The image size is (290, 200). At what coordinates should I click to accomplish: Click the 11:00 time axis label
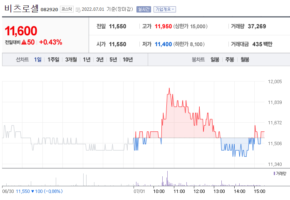(x=179, y=191)
